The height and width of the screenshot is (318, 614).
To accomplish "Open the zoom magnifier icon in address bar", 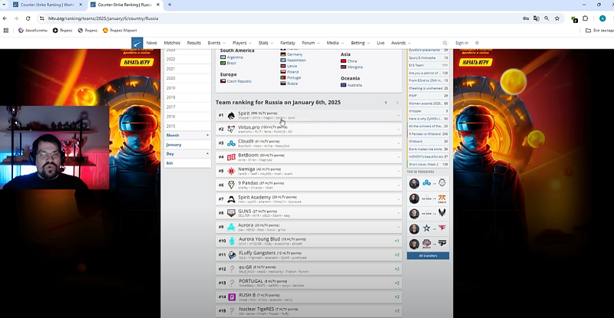I will pyautogui.click(x=546, y=18).
